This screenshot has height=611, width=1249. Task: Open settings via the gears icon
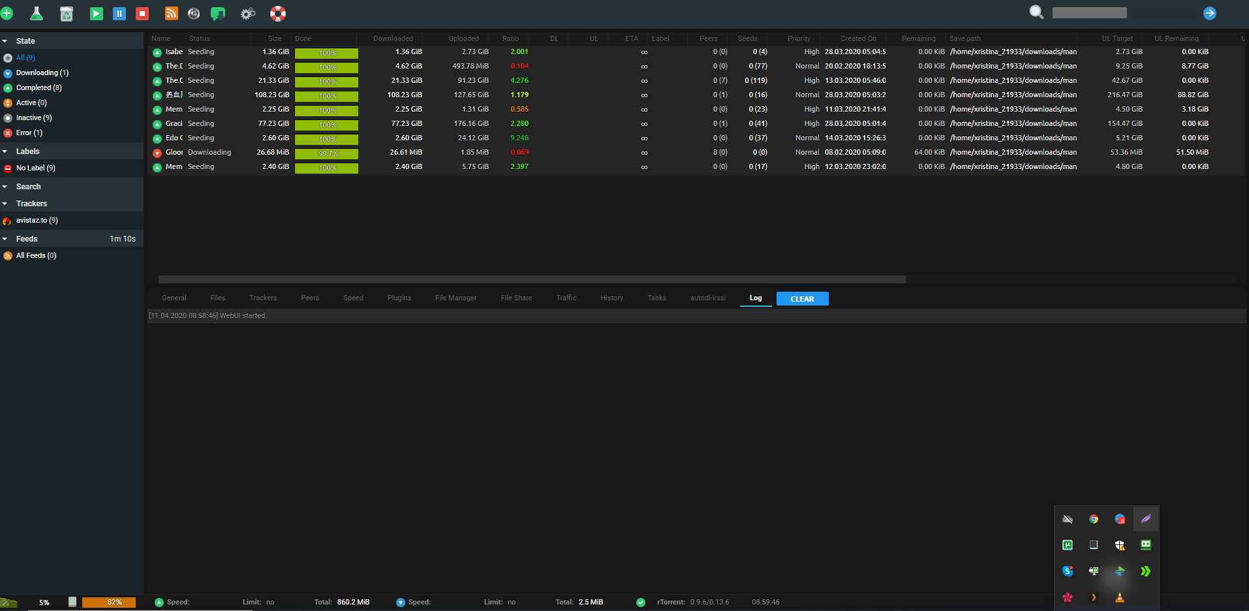pyautogui.click(x=248, y=14)
